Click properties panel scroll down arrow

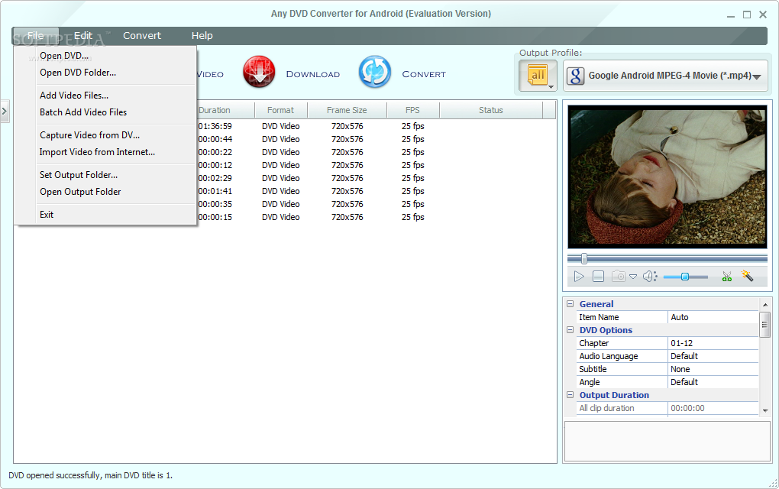[x=765, y=410]
